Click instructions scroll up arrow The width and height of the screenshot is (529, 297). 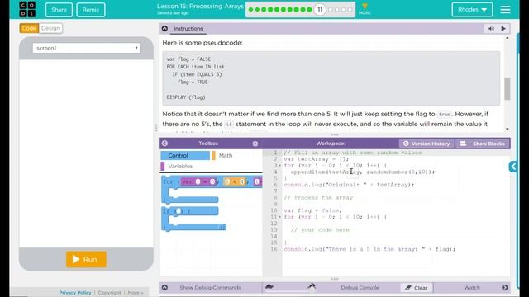(x=507, y=38)
